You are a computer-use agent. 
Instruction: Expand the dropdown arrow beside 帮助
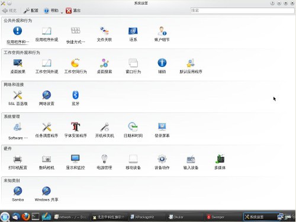(62, 12)
